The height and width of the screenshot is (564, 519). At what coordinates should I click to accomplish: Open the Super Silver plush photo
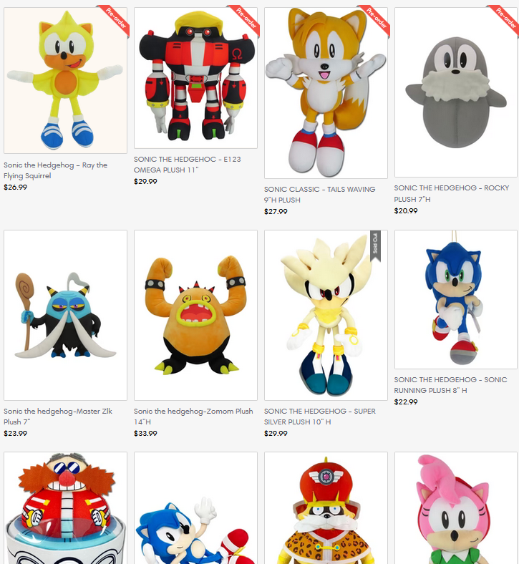[326, 315]
